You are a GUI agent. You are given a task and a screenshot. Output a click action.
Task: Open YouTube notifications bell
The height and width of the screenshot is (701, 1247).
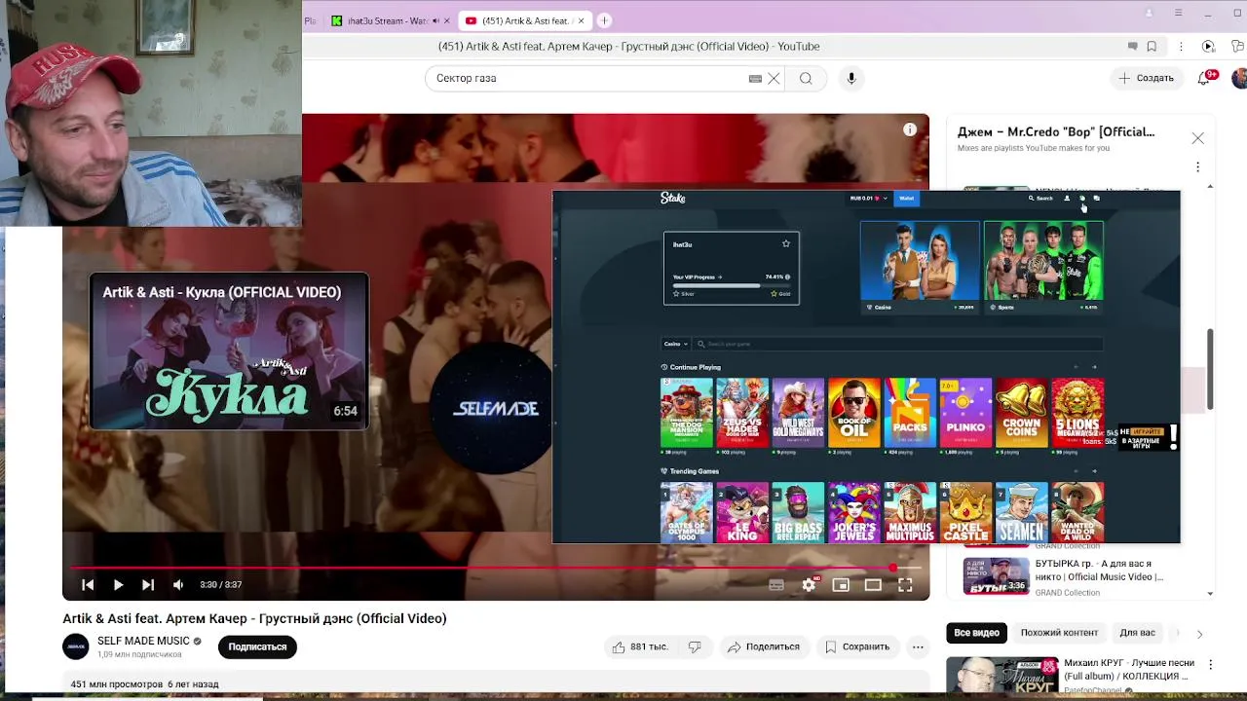(x=1204, y=78)
